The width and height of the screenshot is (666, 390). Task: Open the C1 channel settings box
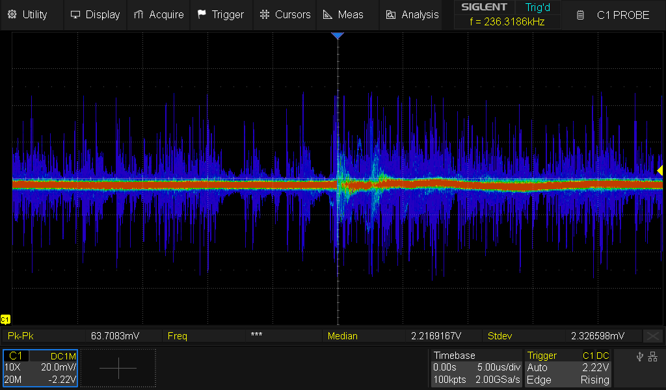tap(40, 368)
